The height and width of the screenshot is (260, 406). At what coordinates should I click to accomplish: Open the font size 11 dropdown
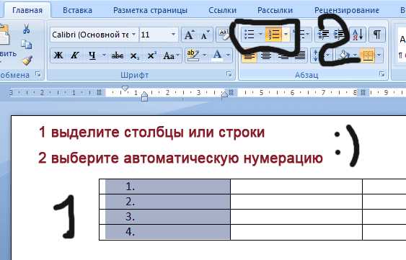coord(174,35)
